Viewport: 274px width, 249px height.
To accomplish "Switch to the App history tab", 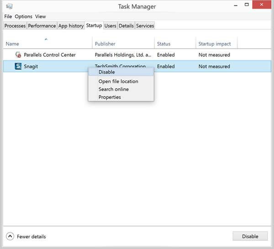I will point(71,26).
